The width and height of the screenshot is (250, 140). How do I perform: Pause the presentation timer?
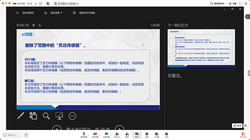(x=34, y=25)
